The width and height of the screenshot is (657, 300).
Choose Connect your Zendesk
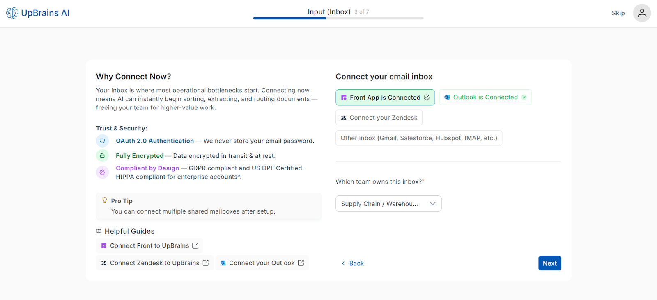tap(379, 118)
